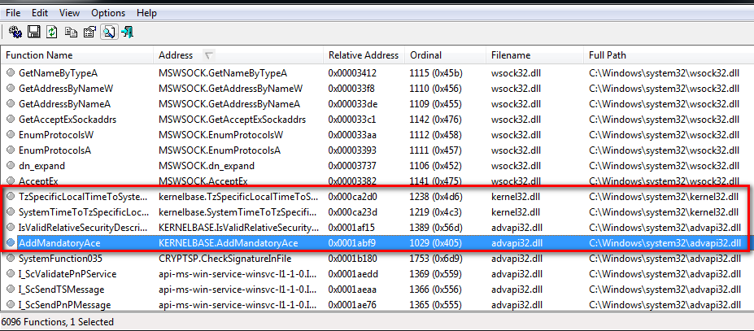This screenshot has width=754, height=331.
Task: Click the circle icon beside EnumProtocolsA
Action: pos(11,150)
